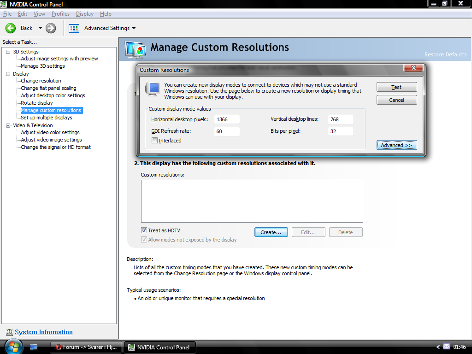The image size is (472, 354).
Task: Click the green Back arrow icon
Action: pyautogui.click(x=11, y=28)
